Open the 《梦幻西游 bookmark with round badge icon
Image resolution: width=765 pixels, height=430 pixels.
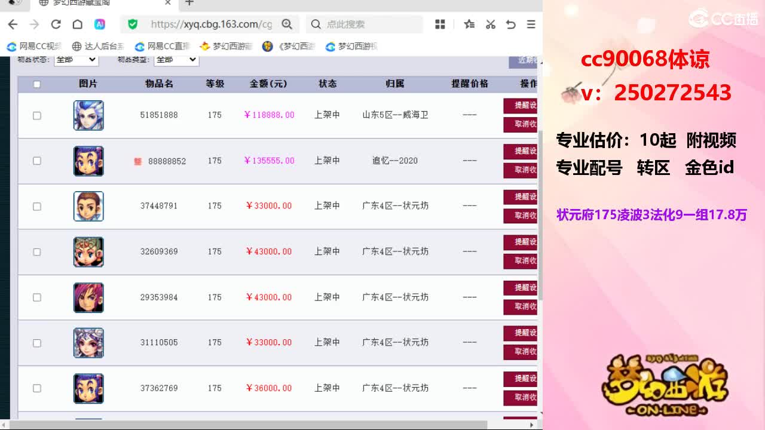pyautogui.click(x=289, y=46)
